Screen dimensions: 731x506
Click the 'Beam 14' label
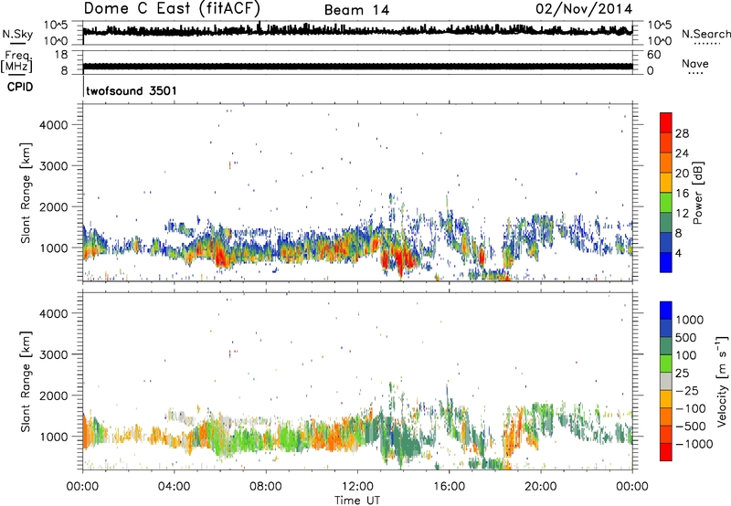tap(356, 10)
